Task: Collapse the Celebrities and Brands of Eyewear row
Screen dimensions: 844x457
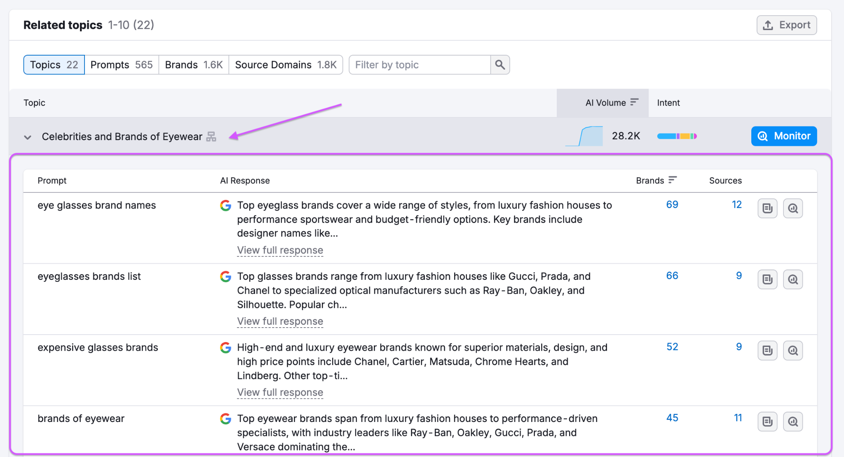Action: click(x=28, y=137)
